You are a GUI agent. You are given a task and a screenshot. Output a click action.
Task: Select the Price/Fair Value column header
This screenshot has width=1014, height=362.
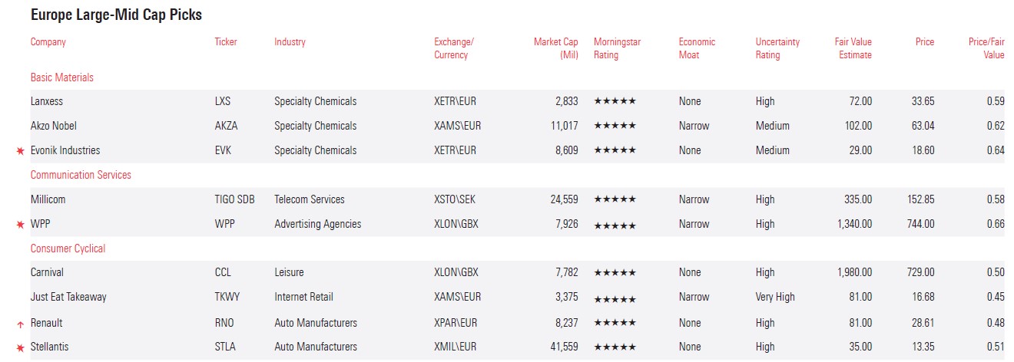986,48
